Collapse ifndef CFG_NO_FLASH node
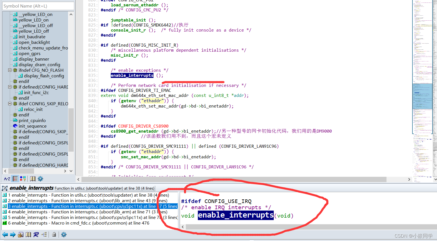The height and width of the screenshot is (241, 437). pyautogui.click(x=10, y=70)
